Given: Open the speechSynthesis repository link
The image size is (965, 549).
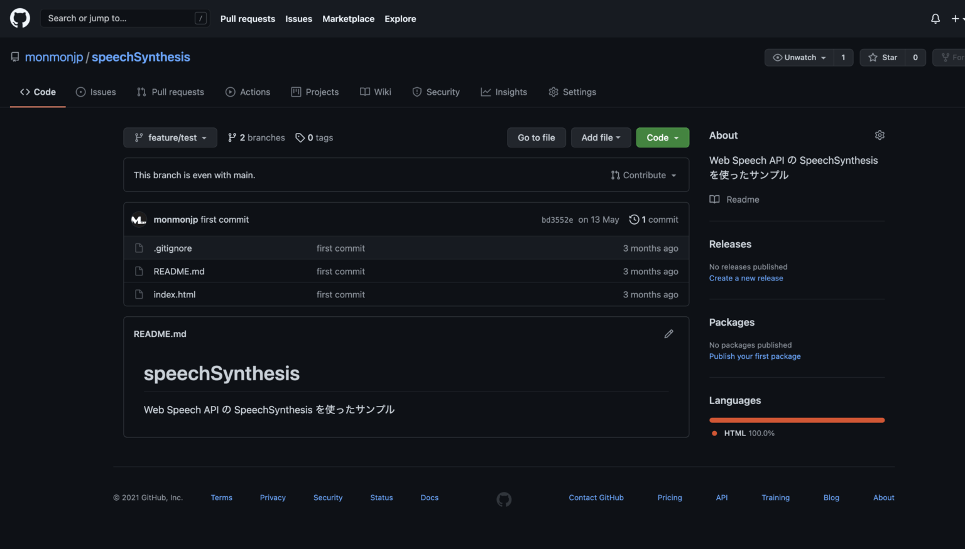Looking at the screenshot, I should [141, 57].
